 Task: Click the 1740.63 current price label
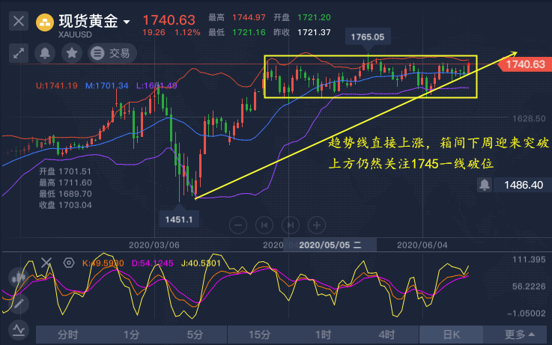pos(526,65)
